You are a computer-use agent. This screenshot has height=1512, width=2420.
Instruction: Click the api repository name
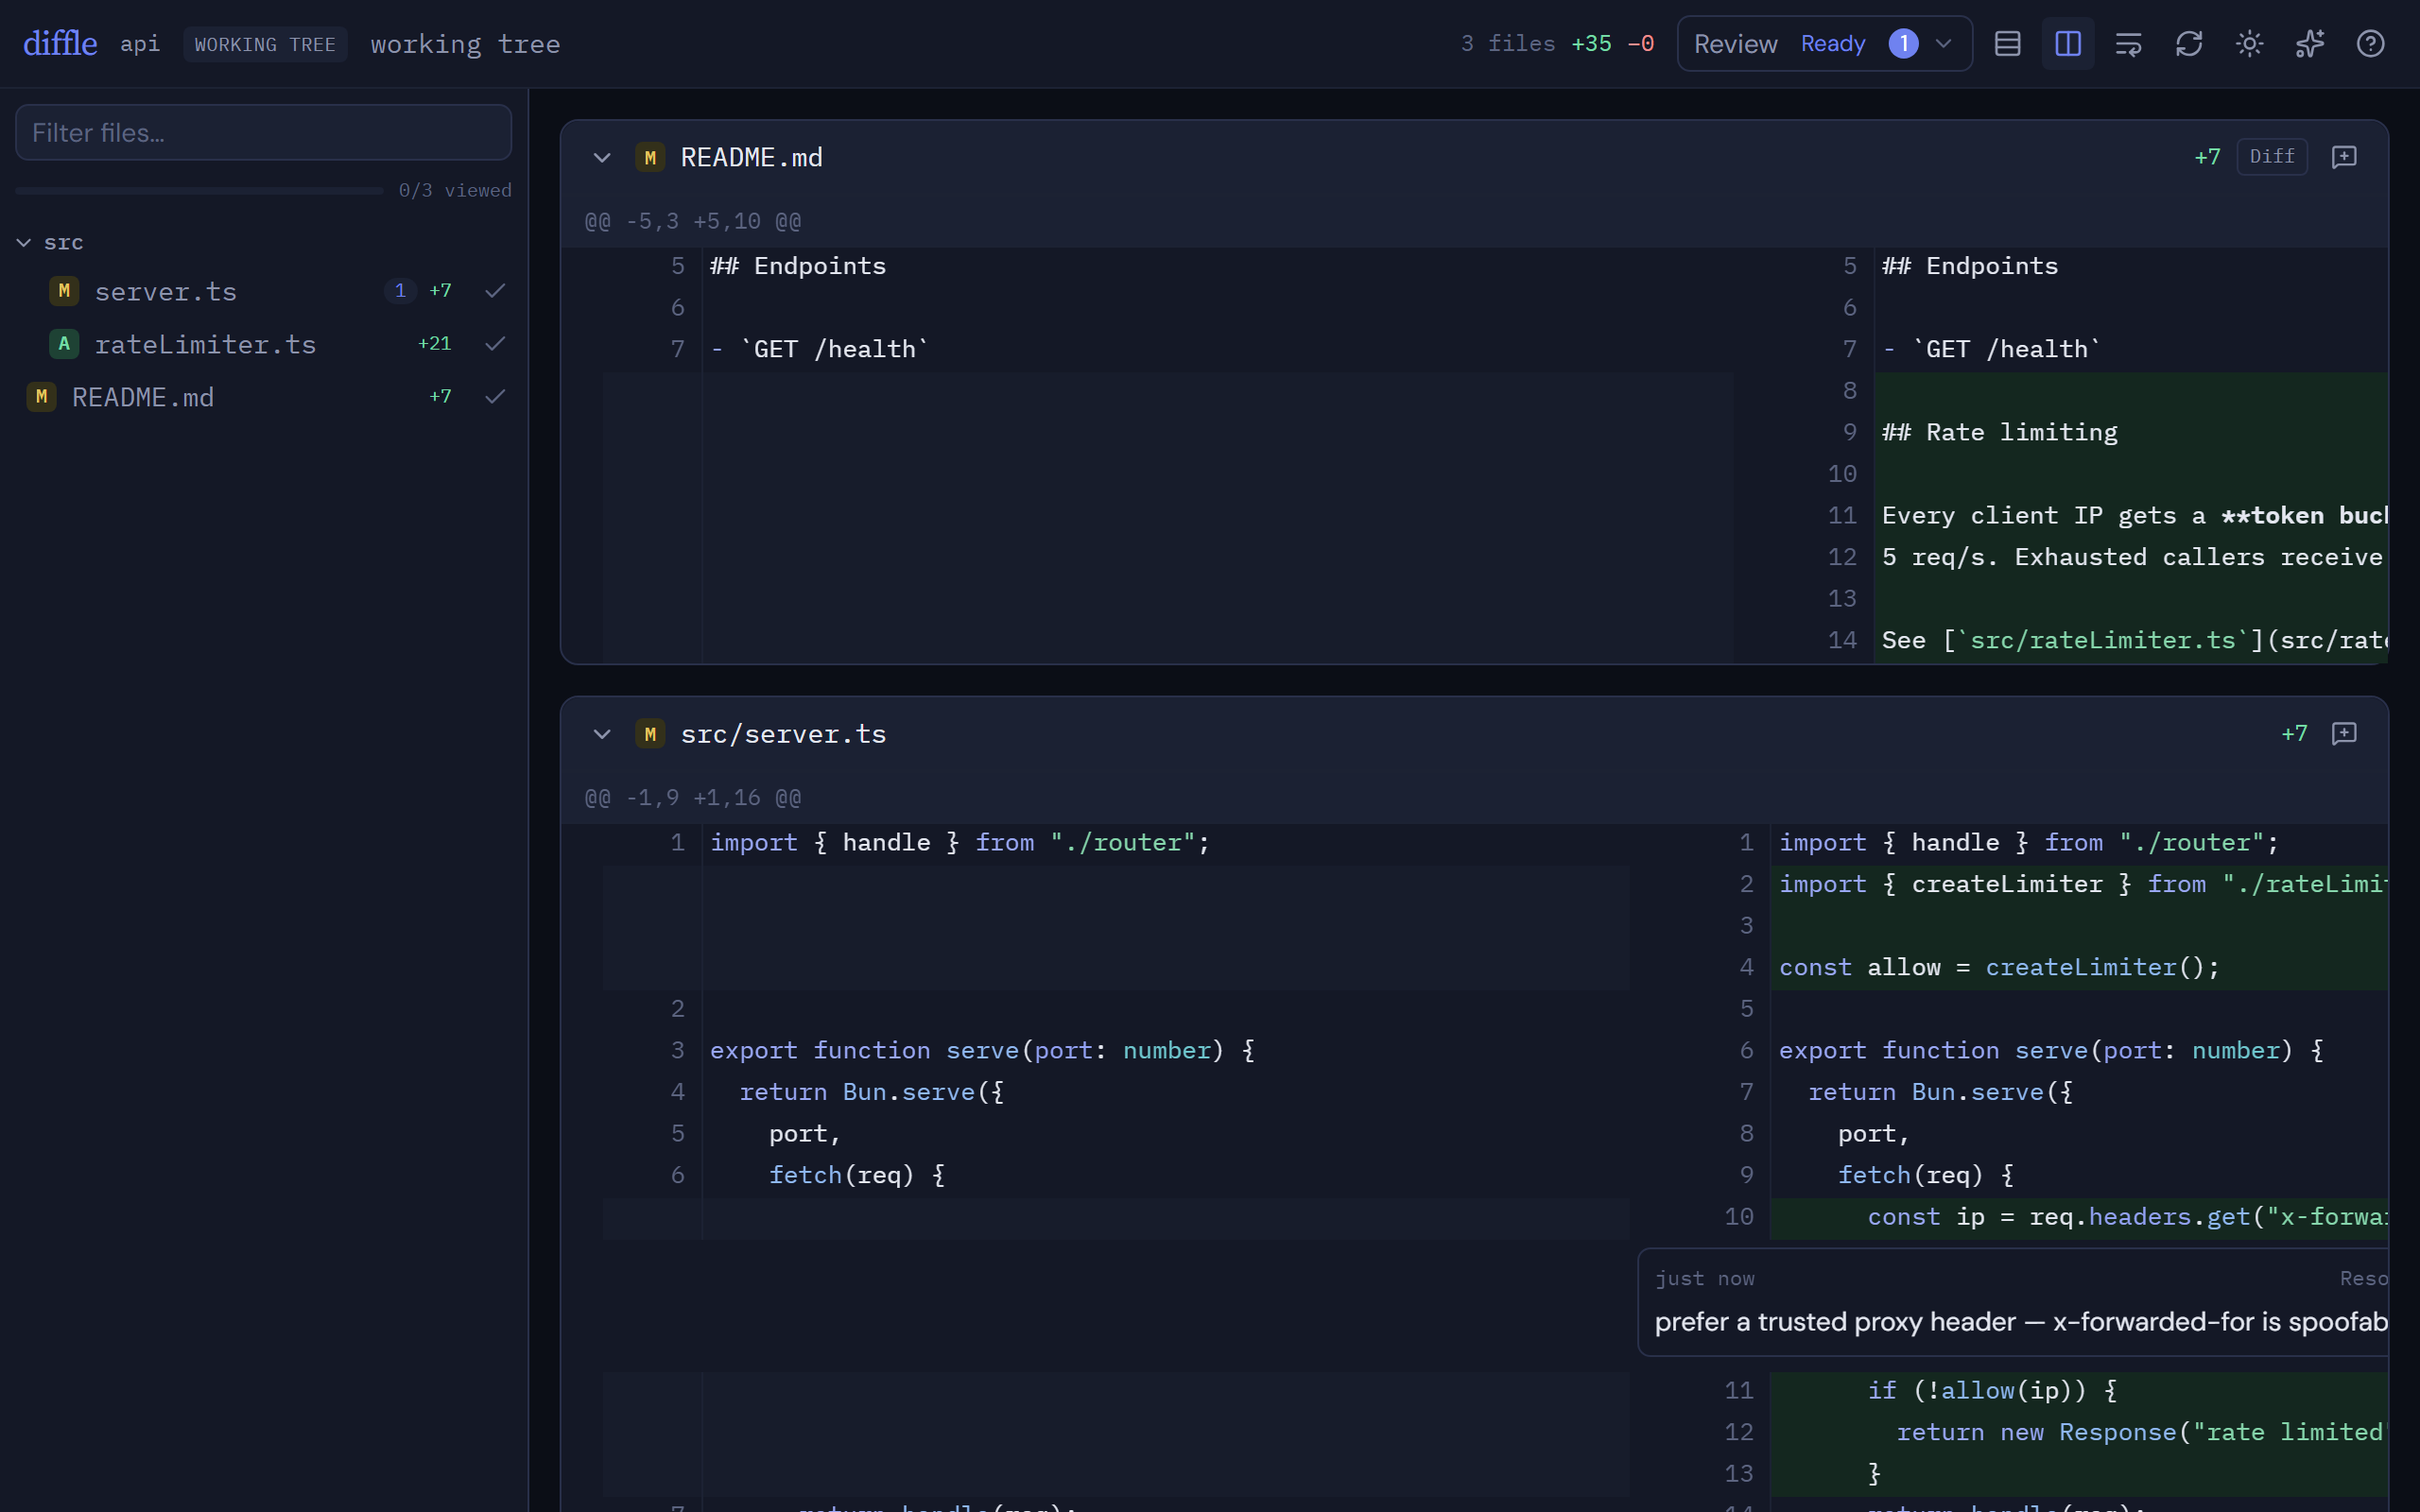[x=140, y=44]
